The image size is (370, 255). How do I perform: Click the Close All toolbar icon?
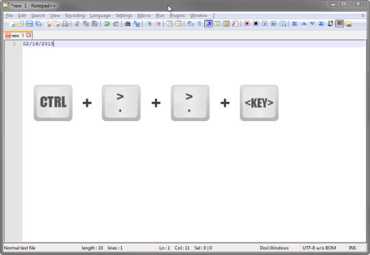pyautogui.click(x=56, y=24)
